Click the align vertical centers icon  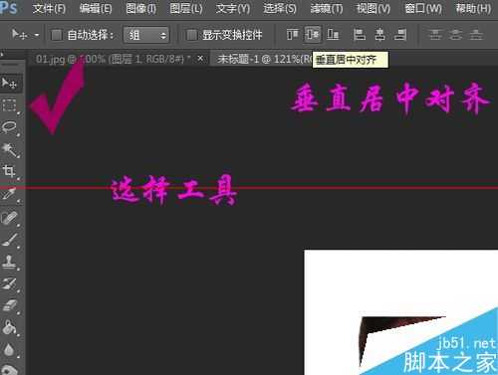pyautogui.click(x=313, y=34)
